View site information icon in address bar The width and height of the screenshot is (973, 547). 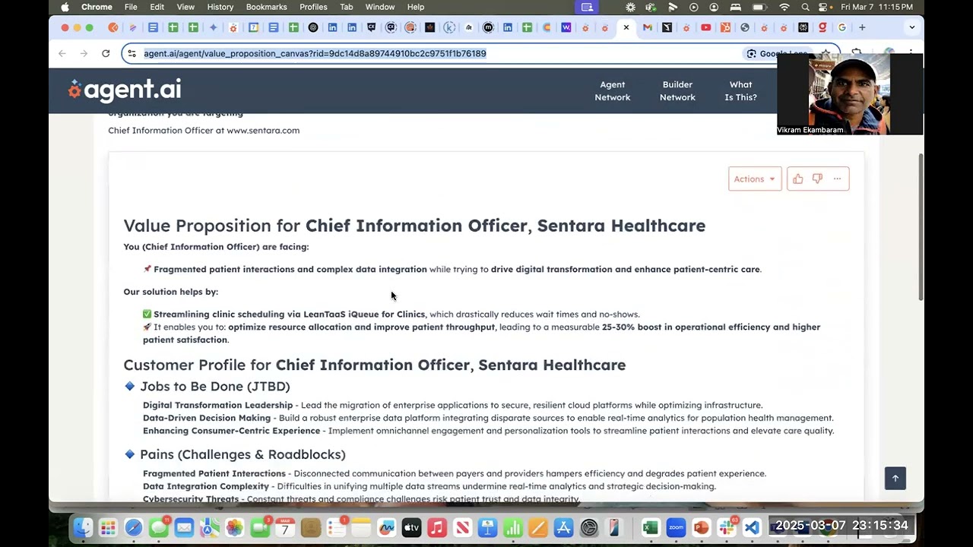point(132,53)
